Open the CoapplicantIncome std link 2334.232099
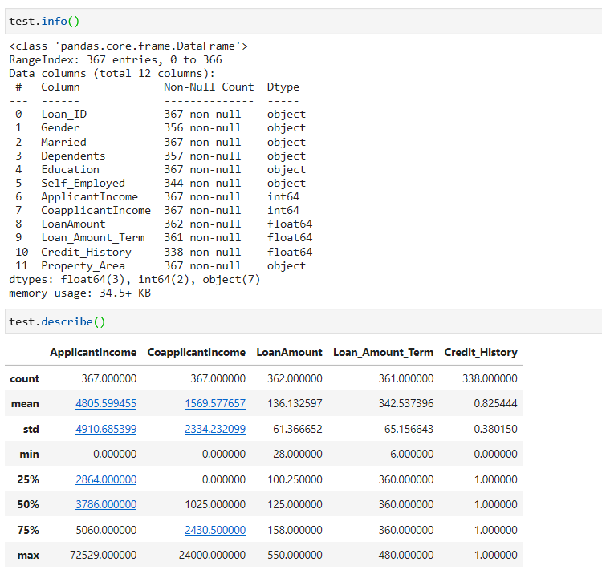The height and width of the screenshot is (578, 602). coord(215,429)
